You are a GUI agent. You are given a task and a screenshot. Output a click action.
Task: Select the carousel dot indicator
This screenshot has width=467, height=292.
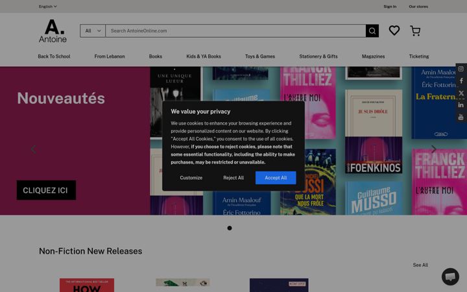point(230,228)
